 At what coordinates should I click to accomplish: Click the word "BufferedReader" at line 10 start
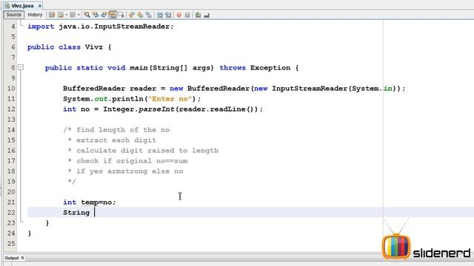point(94,89)
